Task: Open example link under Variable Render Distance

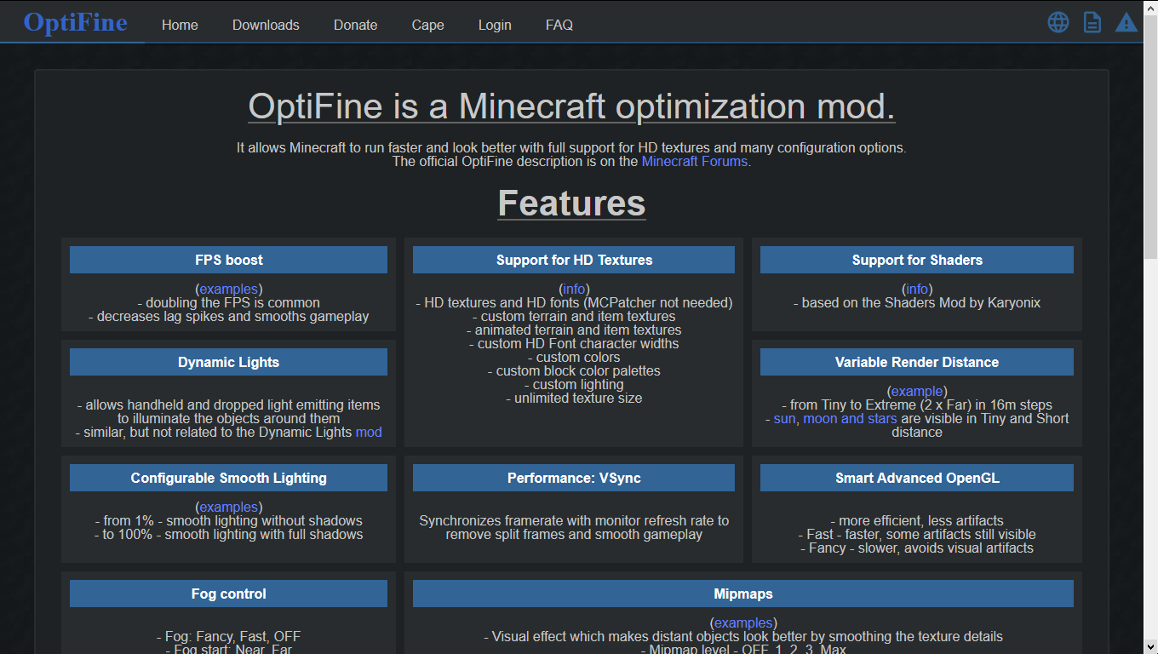Action: pyautogui.click(x=917, y=391)
